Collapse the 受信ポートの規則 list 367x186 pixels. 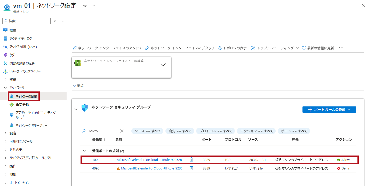click(x=84, y=151)
